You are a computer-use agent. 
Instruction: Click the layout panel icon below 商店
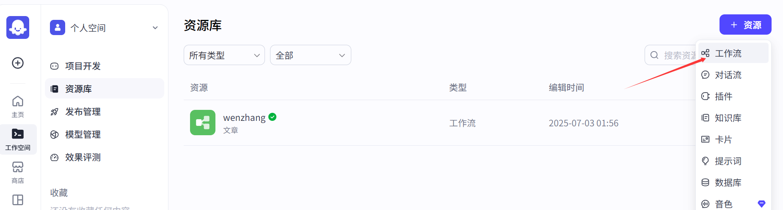click(18, 200)
